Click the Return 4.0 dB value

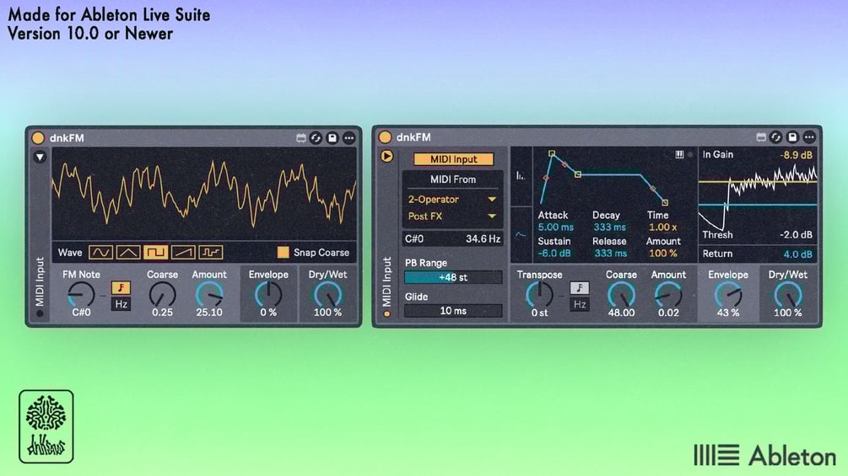(797, 254)
